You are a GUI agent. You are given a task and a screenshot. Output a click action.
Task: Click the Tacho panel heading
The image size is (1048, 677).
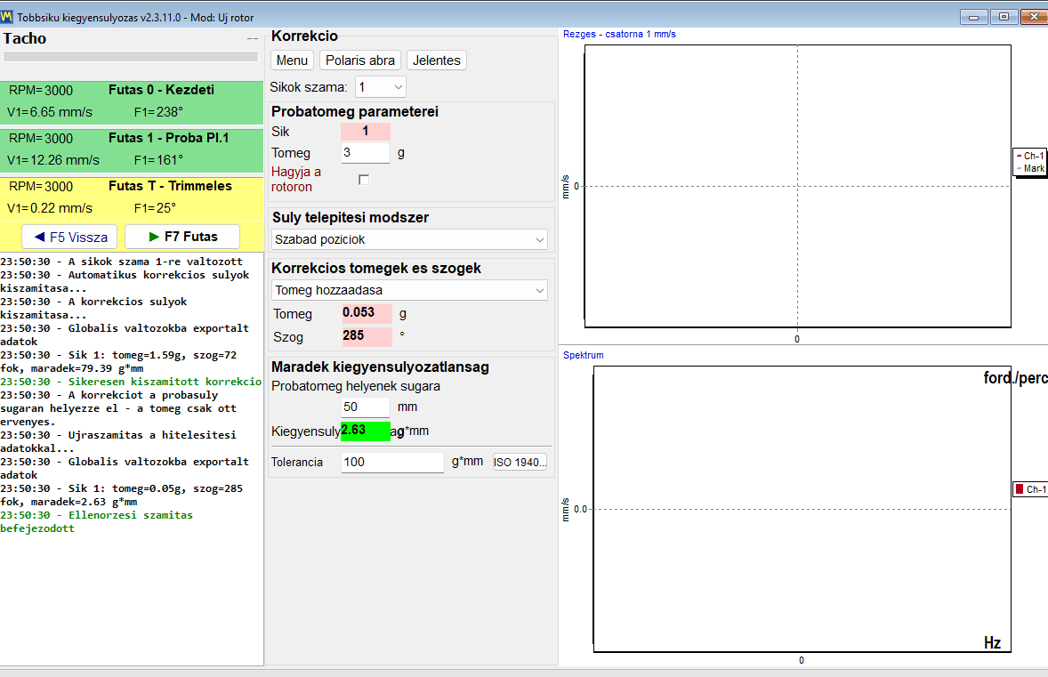click(x=25, y=38)
